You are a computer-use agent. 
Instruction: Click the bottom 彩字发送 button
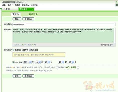28,76
